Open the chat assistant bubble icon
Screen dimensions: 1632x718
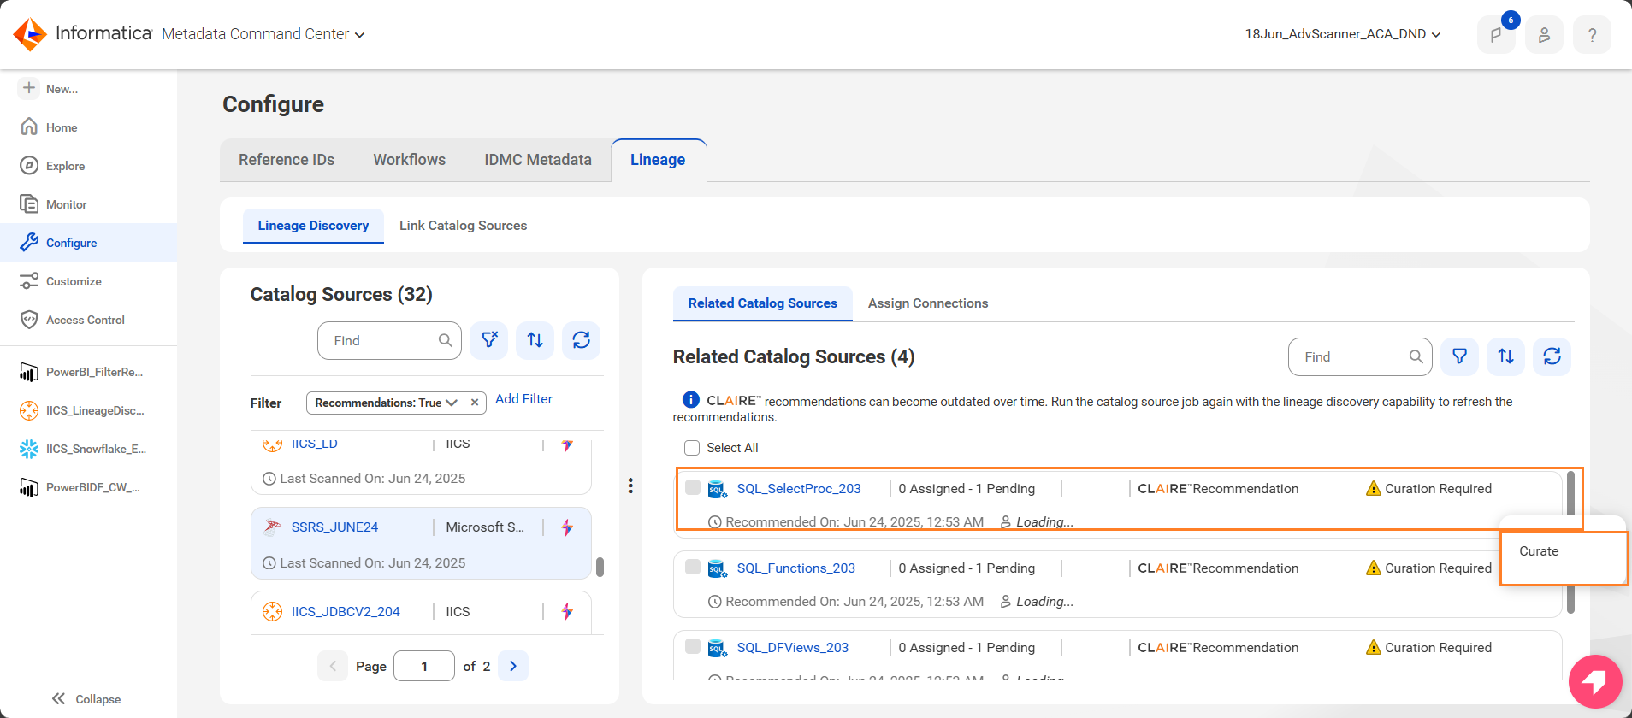1595,681
